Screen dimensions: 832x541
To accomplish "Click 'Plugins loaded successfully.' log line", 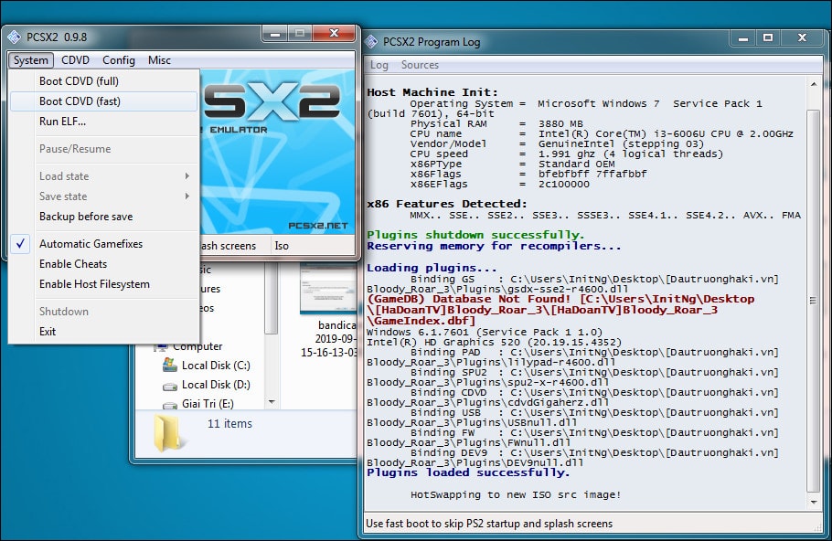I will pyautogui.click(x=468, y=472).
